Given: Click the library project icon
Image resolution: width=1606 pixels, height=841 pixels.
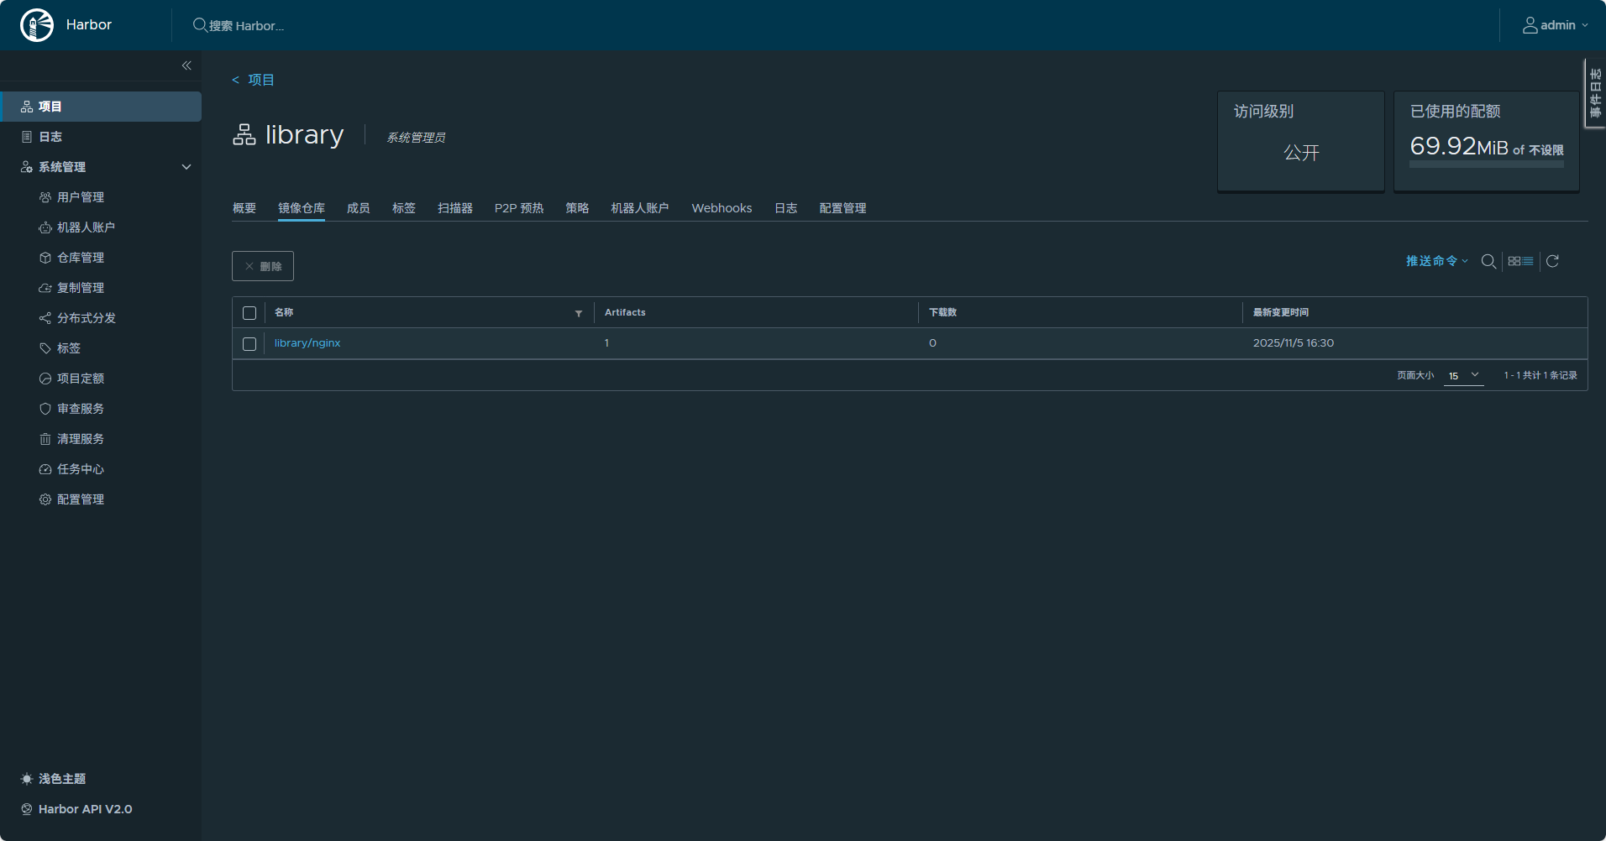Looking at the screenshot, I should (x=244, y=134).
